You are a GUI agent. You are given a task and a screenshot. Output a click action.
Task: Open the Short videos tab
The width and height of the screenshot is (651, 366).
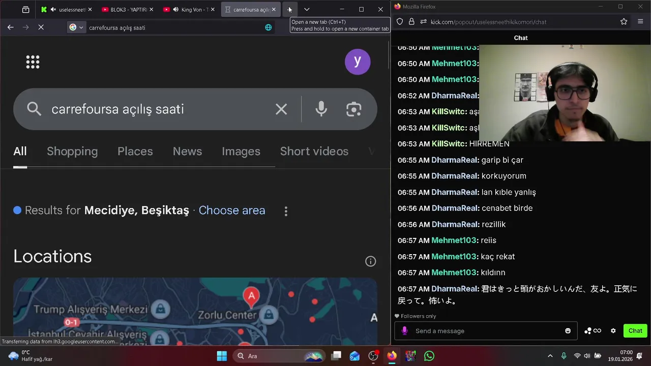pos(314,151)
